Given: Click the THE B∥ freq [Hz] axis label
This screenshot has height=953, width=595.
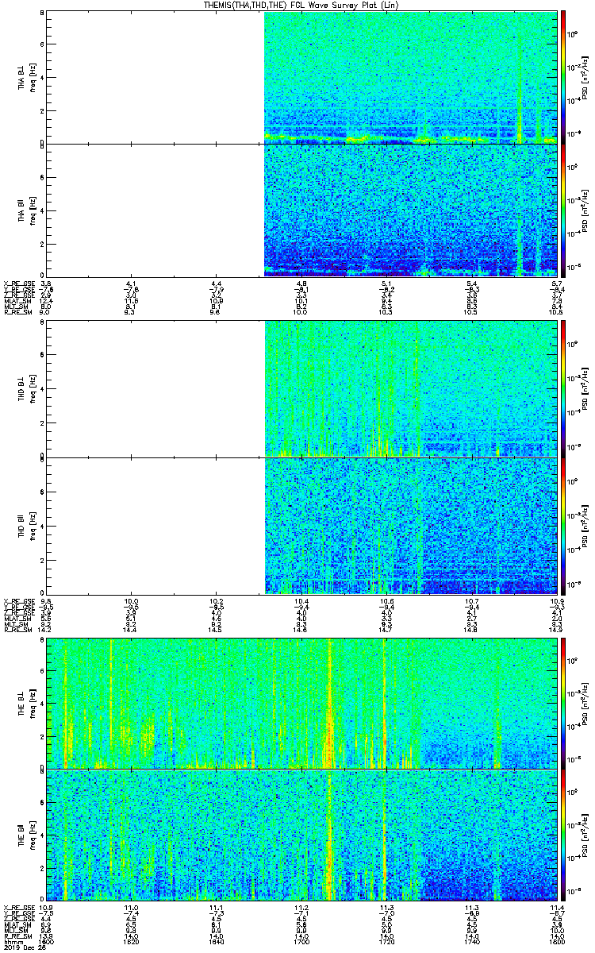Looking at the screenshot, I should (x=33, y=834).
